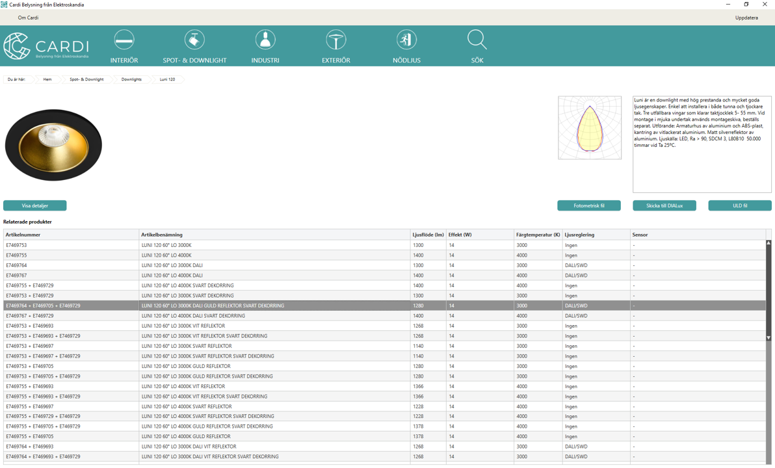Click the table scrollbar down arrow
Viewport: 775px width, 468px height.
(768, 338)
